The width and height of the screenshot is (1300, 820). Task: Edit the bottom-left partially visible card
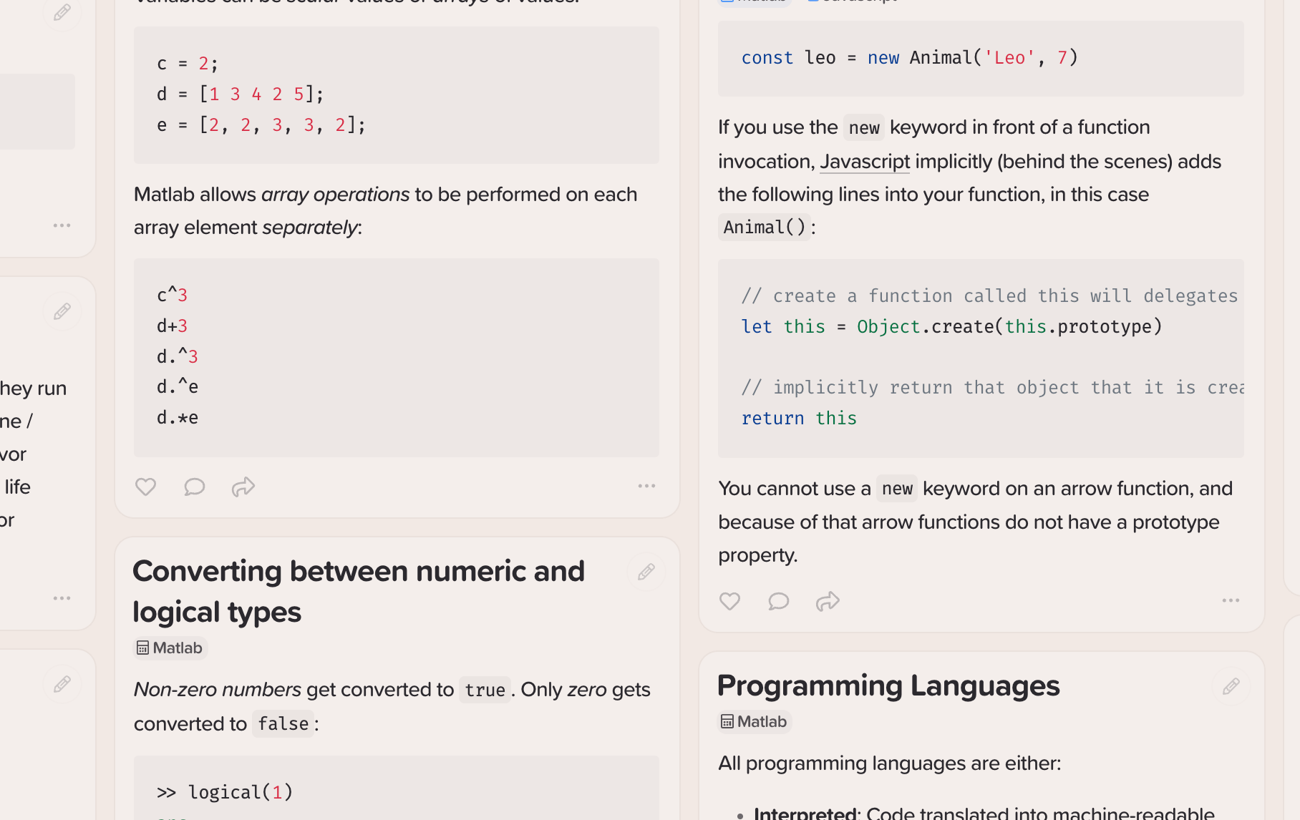click(62, 684)
